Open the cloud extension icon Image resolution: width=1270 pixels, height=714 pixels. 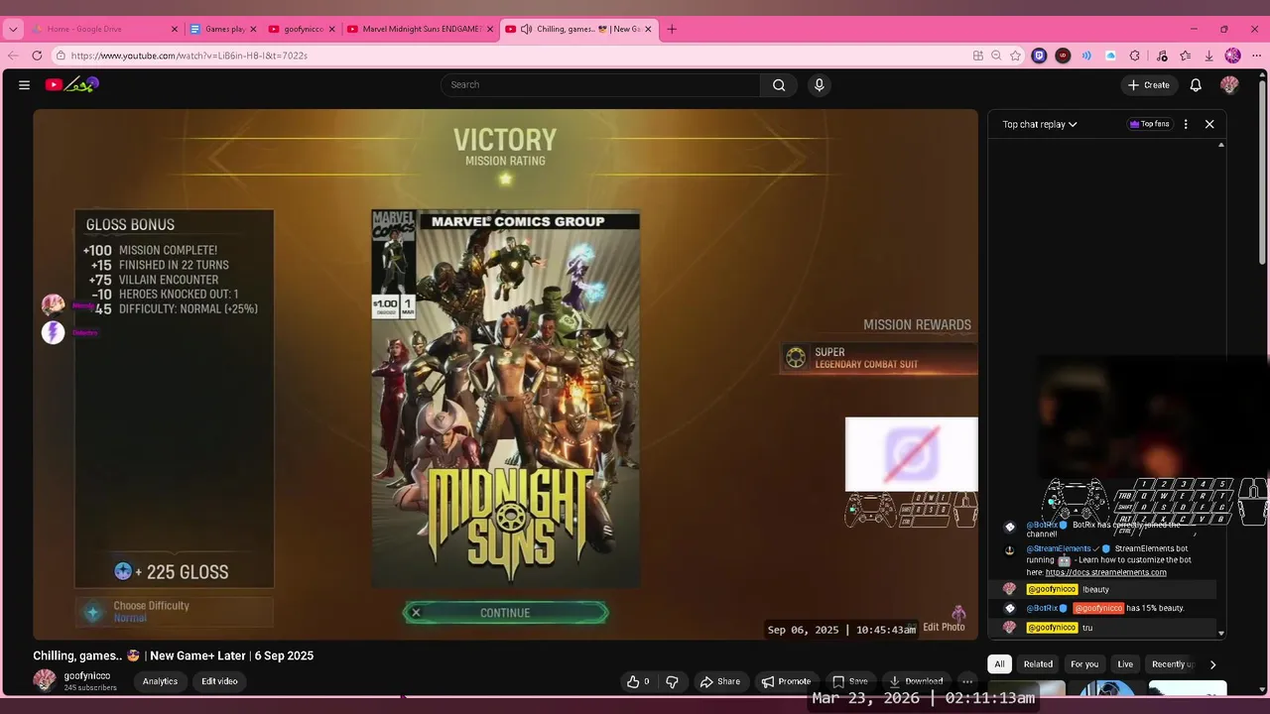click(1110, 56)
